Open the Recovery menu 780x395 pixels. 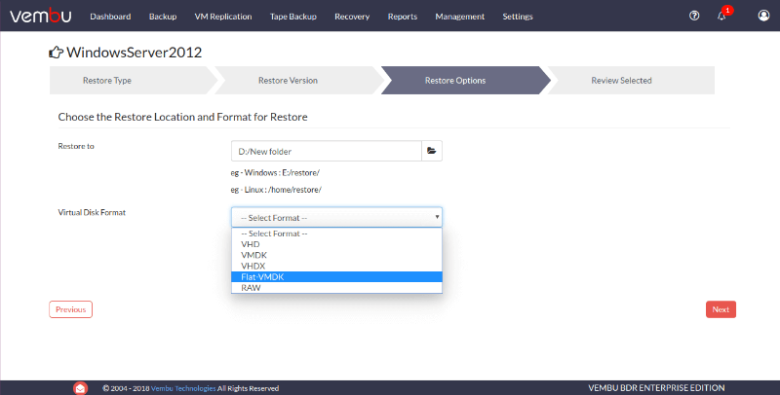[x=352, y=17]
